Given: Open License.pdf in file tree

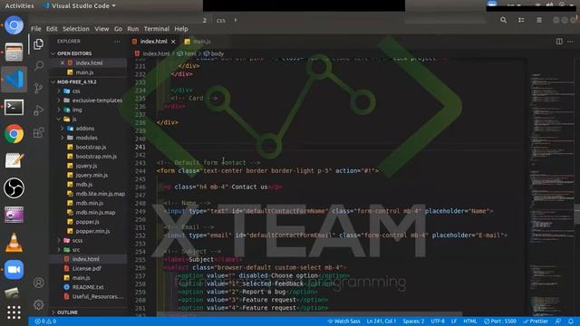Looking at the screenshot, I should click(87, 268).
